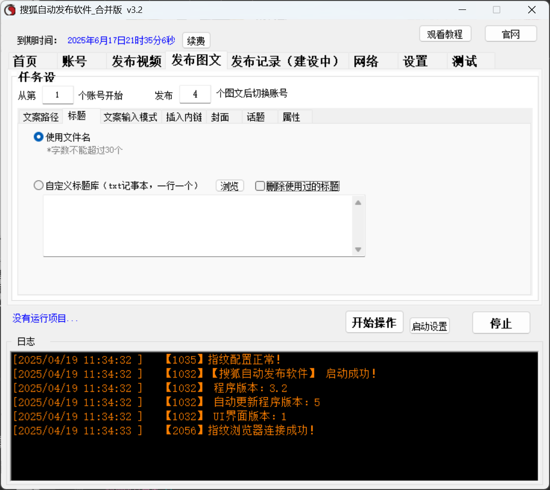Open the 设置 tab
Viewport: 550px width, 490px height.
pos(422,61)
